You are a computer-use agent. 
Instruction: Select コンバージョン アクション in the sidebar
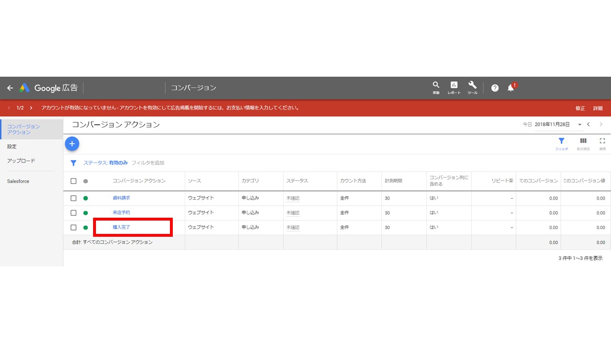32,129
